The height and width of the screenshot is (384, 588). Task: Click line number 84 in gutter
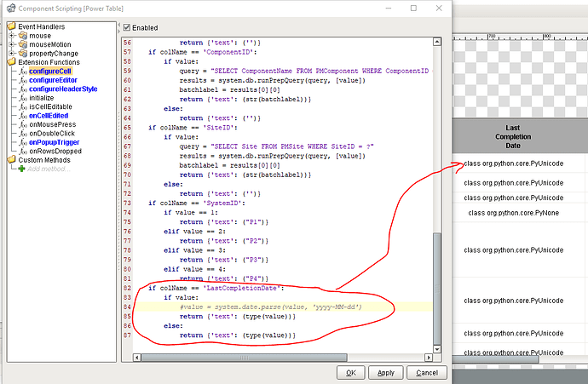click(x=128, y=307)
